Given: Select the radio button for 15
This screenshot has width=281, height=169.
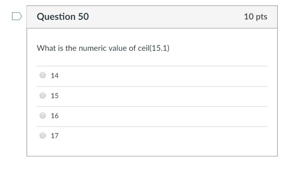Looking at the screenshot, I should pyautogui.click(x=43, y=95).
